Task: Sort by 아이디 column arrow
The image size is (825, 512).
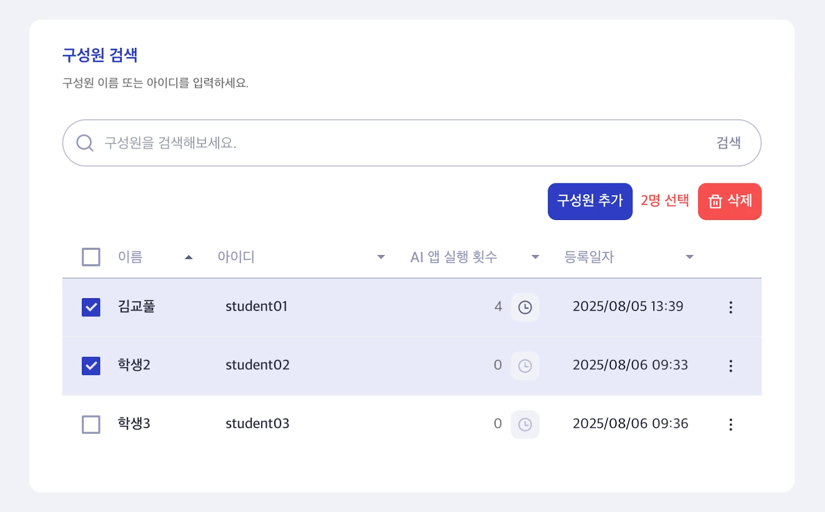Action: (381, 257)
